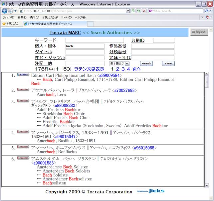Click the toolbar icon beside menu bar close X

208,17
